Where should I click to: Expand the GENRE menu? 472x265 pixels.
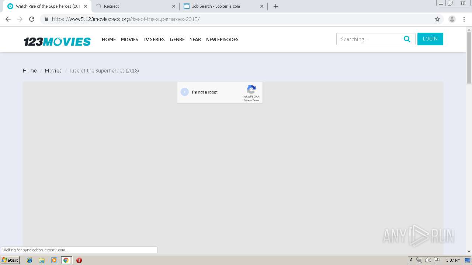[x=177, y=39]
